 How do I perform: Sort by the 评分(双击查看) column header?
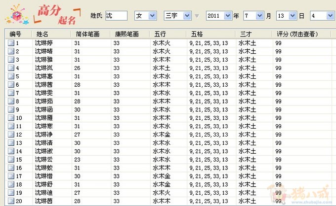tap(302, 34)
